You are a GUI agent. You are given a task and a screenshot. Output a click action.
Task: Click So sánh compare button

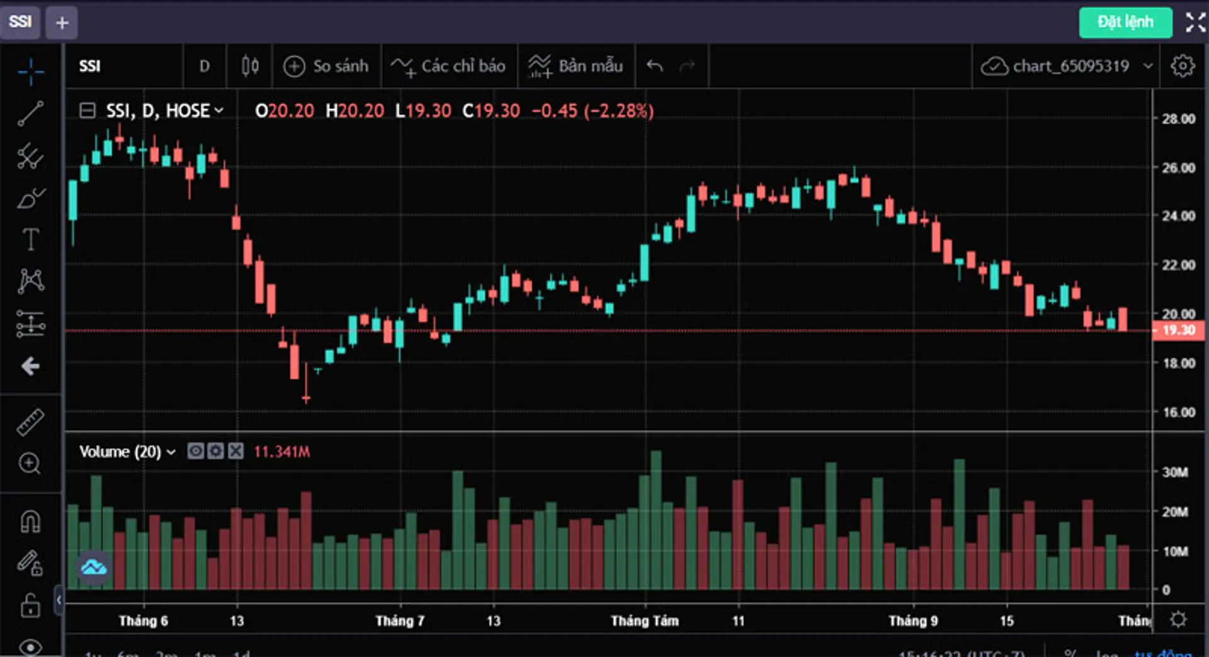[326, 65]
